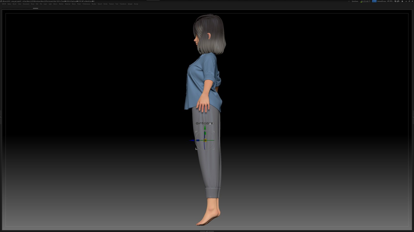414x232 pixels.
Task: Click the Timer readout in title bar
Action: click(x=65, y=1)
